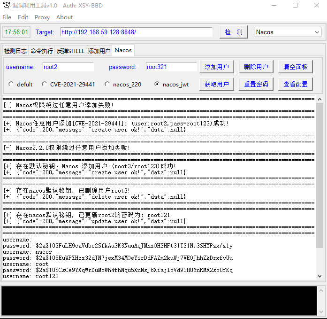Viewport: 327px width, 319px height.
Task: Select the Nacos tab
Action: click(123, 50)
